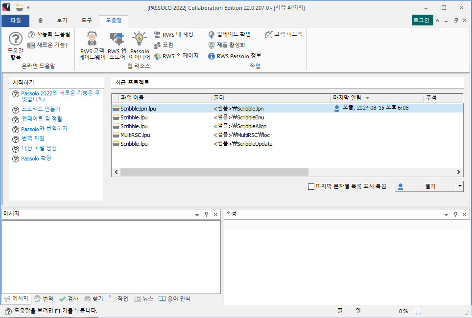Open RWS Passolo 정보
This screenshot has height=318, width=472.
click(x=235, y=56)
